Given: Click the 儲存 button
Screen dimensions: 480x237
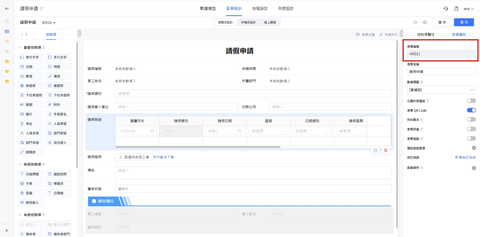Looking at the screenshot, I should tap(442, 22).
